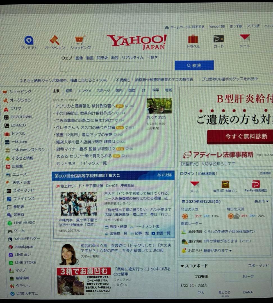
Task: Click inside the web search input field
Action: pyautogui.click(x=116, y=66)
